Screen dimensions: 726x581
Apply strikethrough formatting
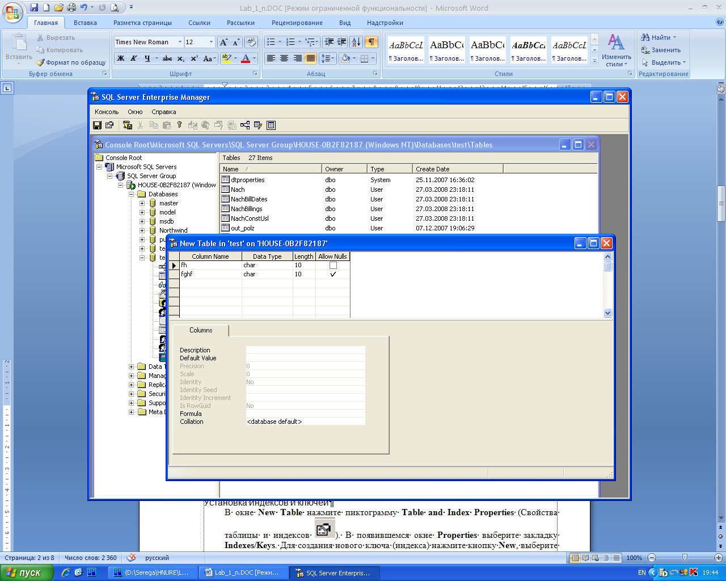point(167,58)
